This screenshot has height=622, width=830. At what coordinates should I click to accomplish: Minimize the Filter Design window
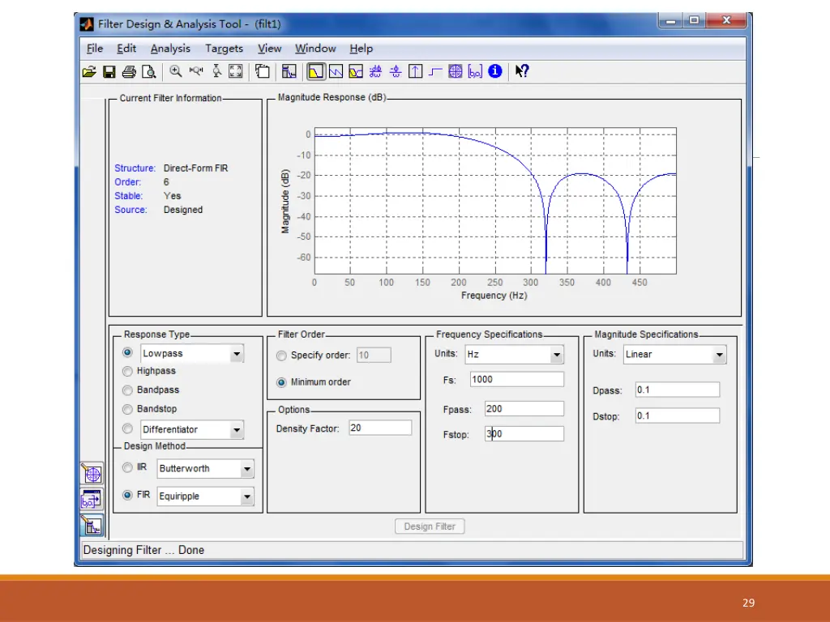click(x=670, y=20)
